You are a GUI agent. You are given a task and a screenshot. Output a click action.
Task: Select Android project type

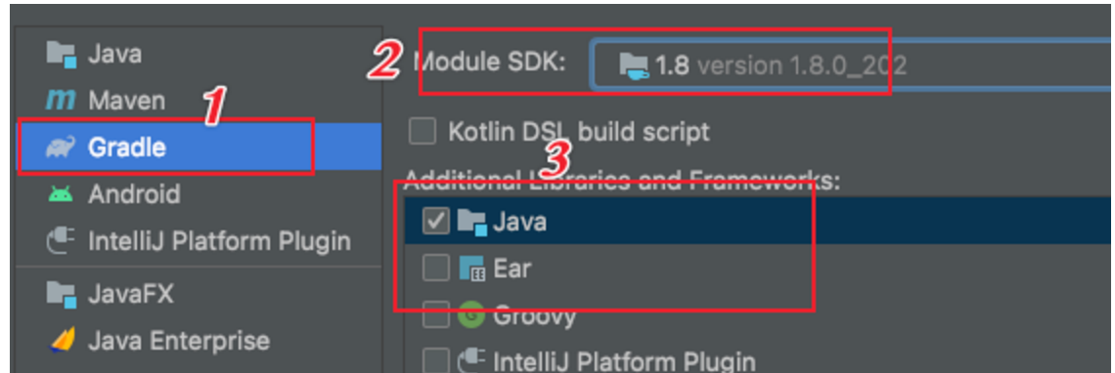199,194
